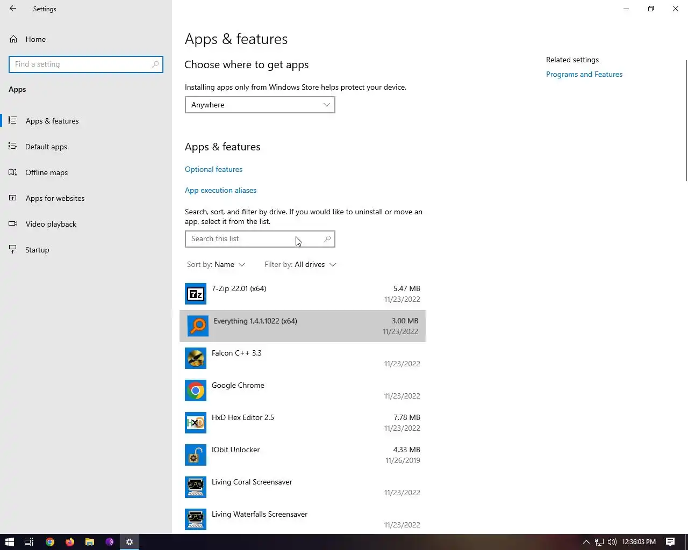The width and height of the screenshot is (688, 550).
Task: Select Living Waterfalls Screensaver entry
Action: (x=303, y=518)
